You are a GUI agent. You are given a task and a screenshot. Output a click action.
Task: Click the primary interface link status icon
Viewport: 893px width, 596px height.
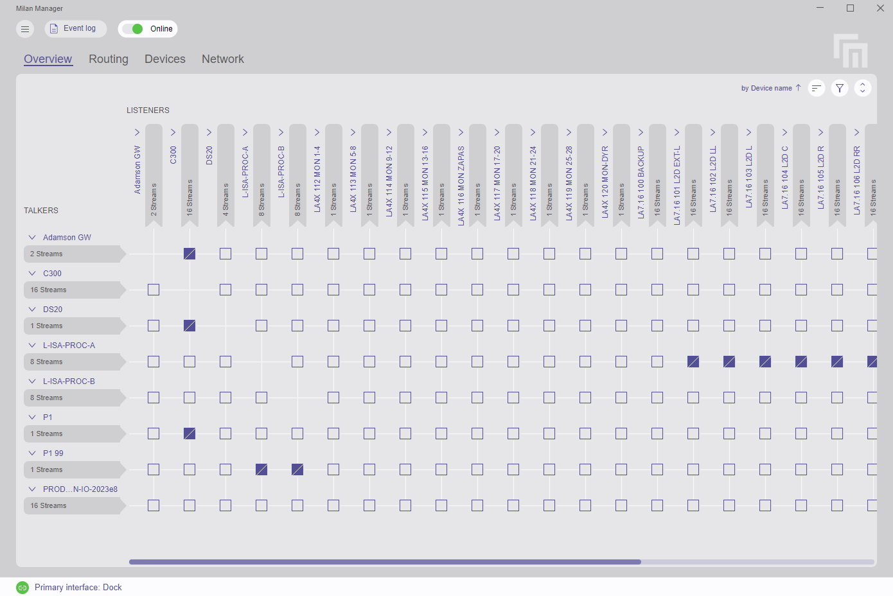(22, 588)
